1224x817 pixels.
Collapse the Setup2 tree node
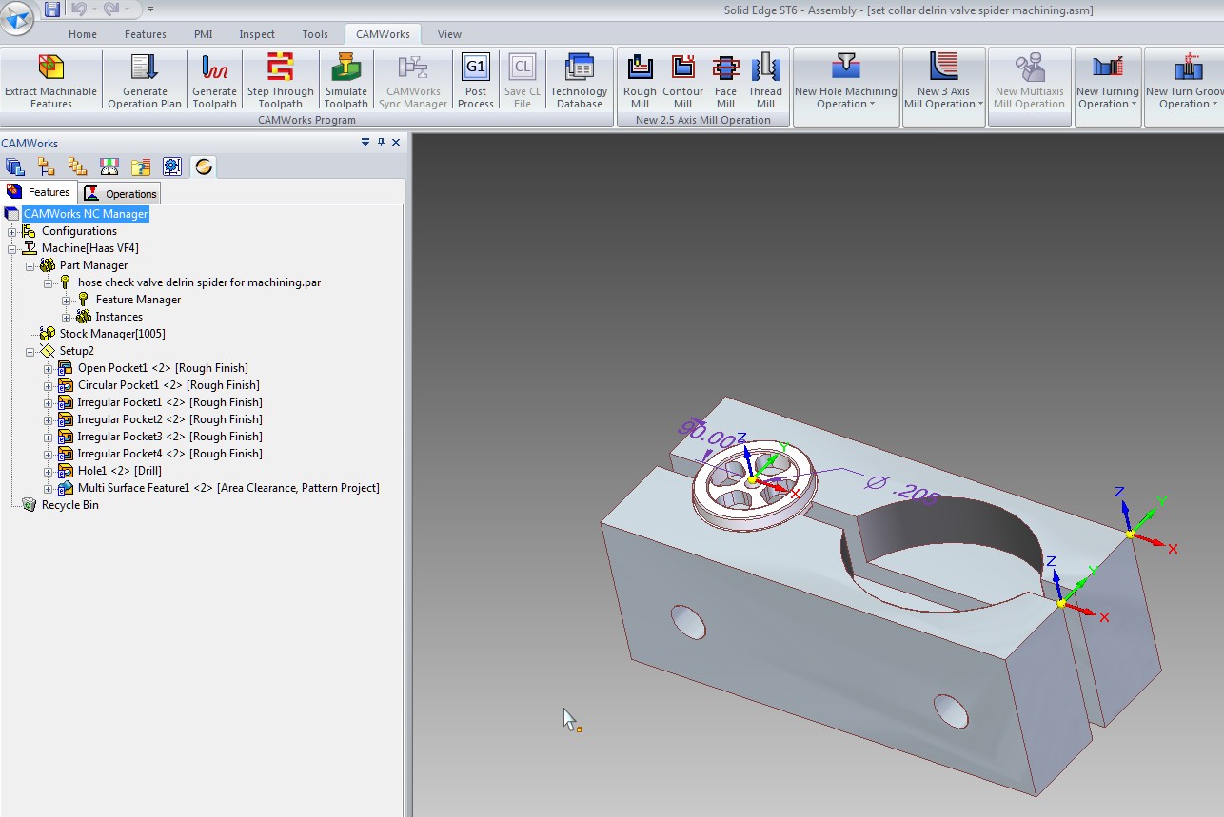pos(30,351)
